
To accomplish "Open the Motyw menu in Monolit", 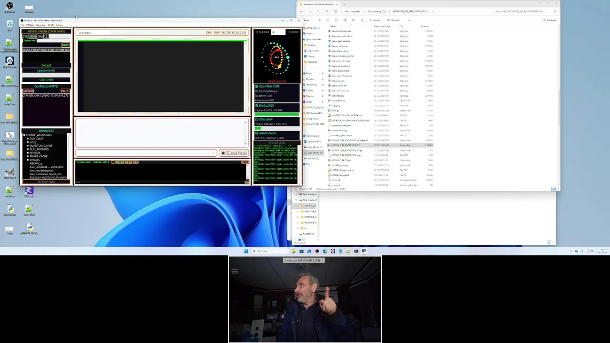I will pyautogui.click(x=60, y=25).
